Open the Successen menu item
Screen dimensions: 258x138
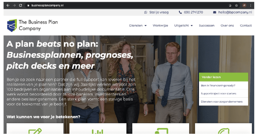[207, 25]
